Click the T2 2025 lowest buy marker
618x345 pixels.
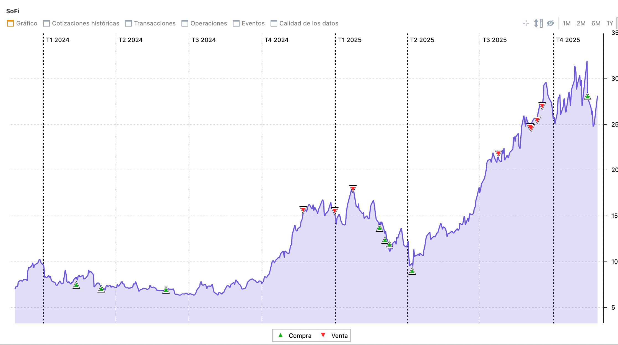412,271
